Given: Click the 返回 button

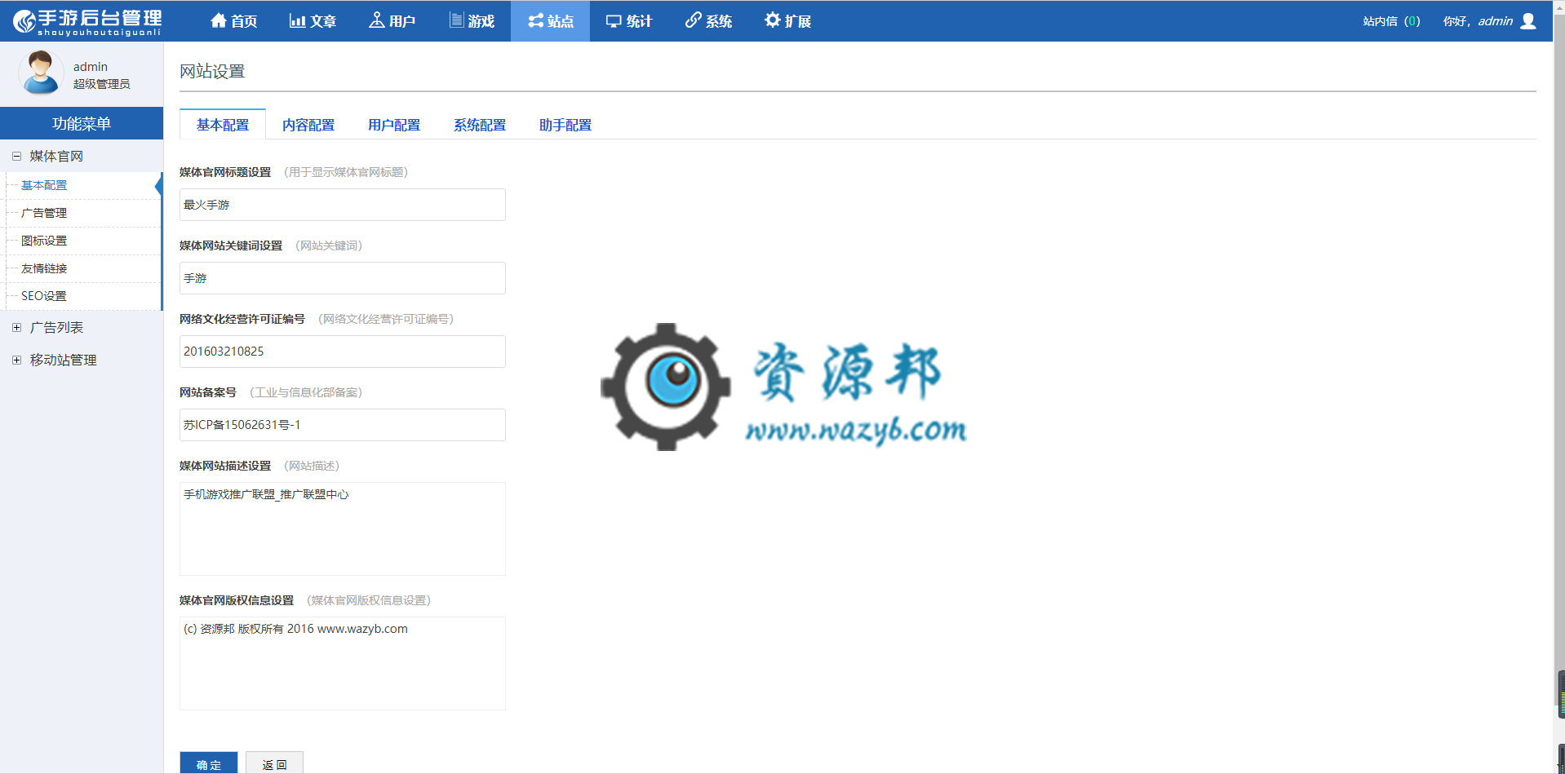Looking at the screenshot, I should tap(274, 763).
